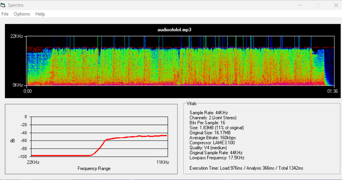
Task: Click the 22KHz graph axis label under the dB plot
Action: click(x=33, y=162)
